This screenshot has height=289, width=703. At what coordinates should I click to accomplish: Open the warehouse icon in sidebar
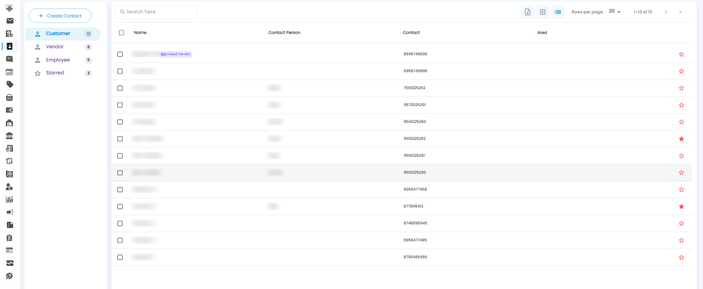(x=10, y=123)
